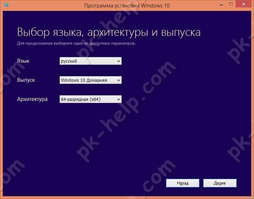Click the heading Выбор языка, архитектуры и выпуска
Viewport: 254px width, 199px height.
(109, 32)
